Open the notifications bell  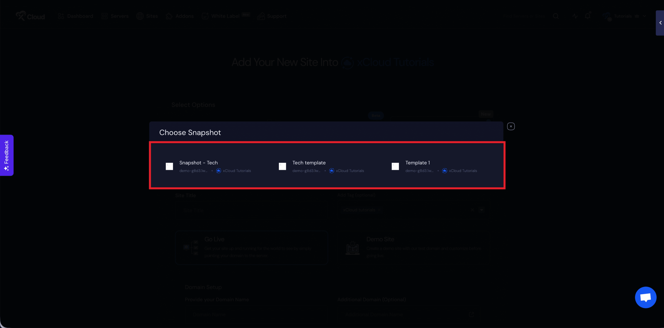pos(587,16)
